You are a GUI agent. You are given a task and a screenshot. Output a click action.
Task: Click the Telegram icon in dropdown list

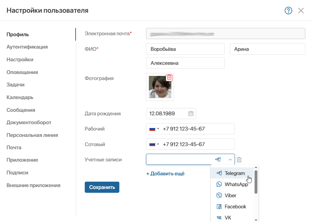219,173
